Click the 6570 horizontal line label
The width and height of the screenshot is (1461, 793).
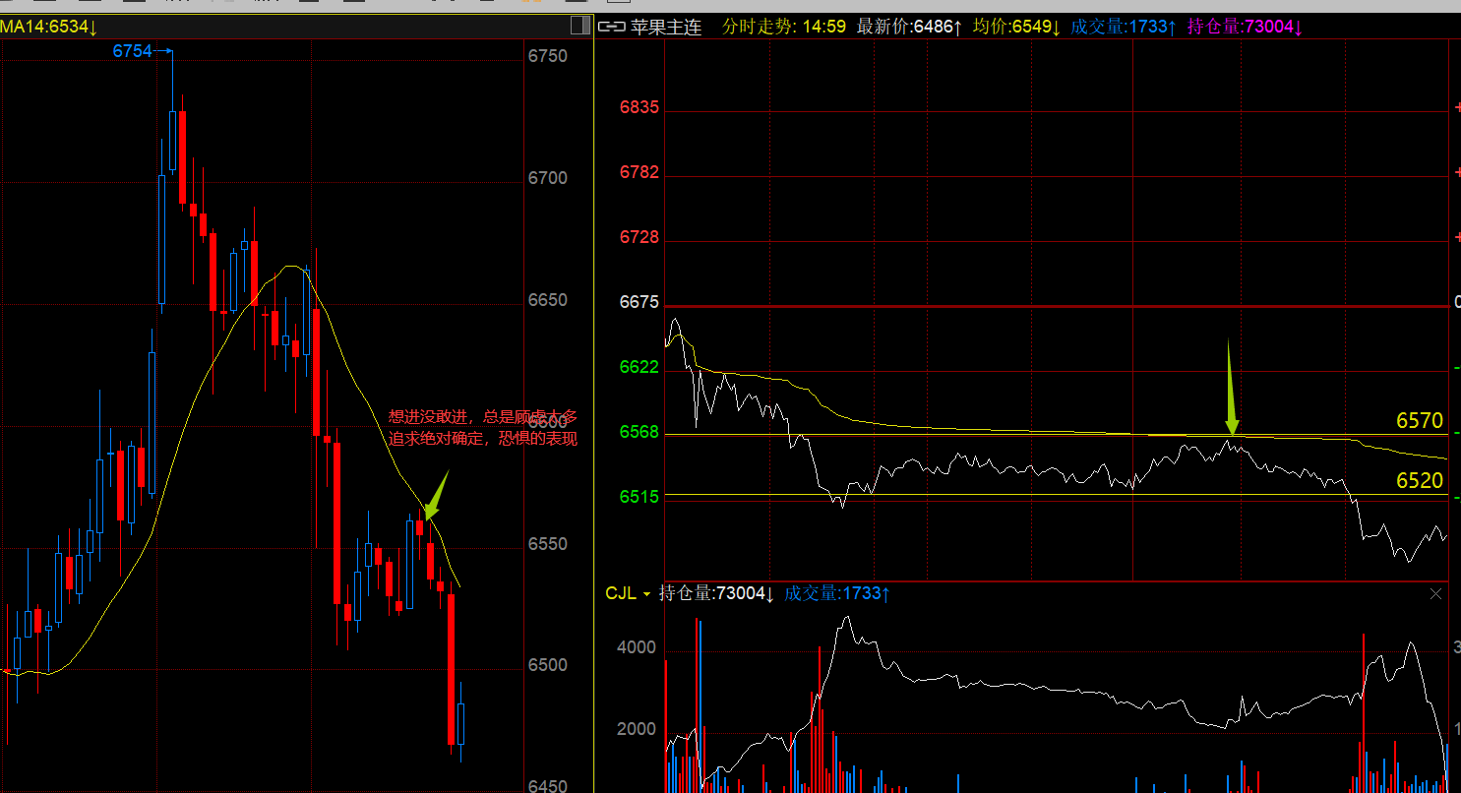click(1419, 421)
